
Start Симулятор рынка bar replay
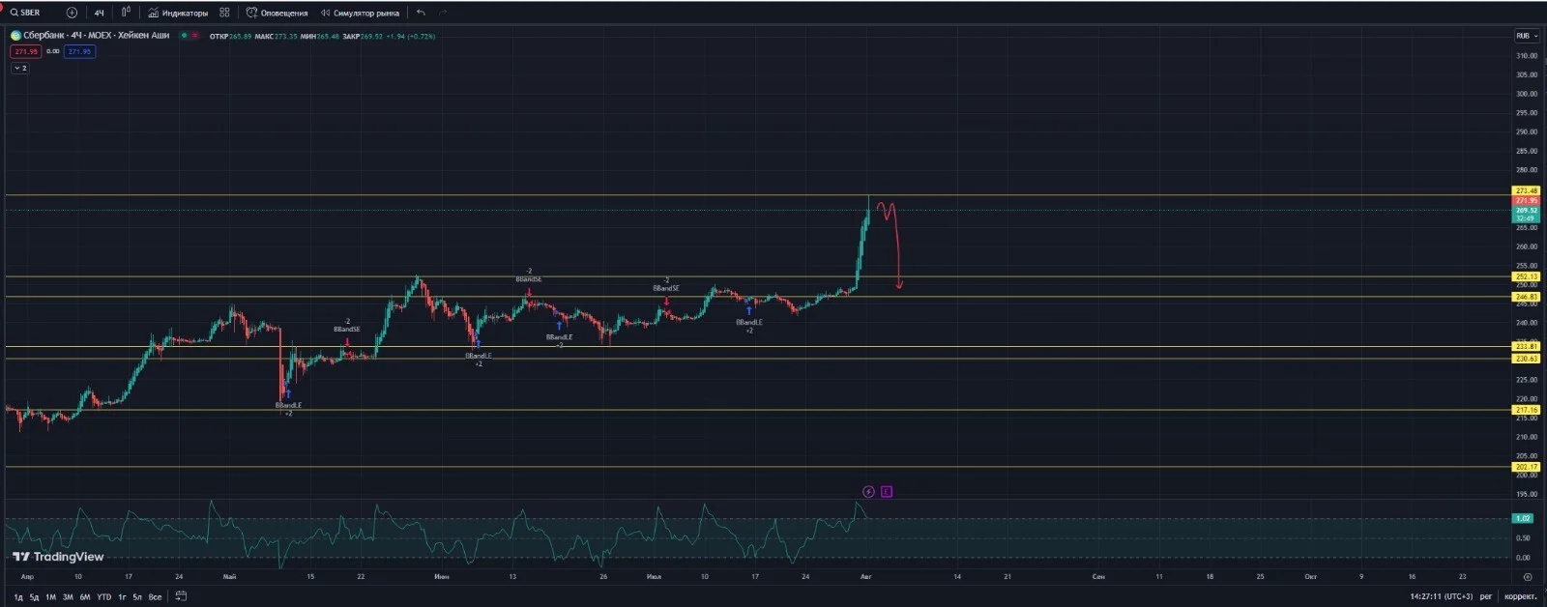tap(360, 13)
